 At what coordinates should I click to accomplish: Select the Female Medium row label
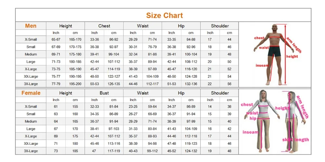click(x=31, y=121)
